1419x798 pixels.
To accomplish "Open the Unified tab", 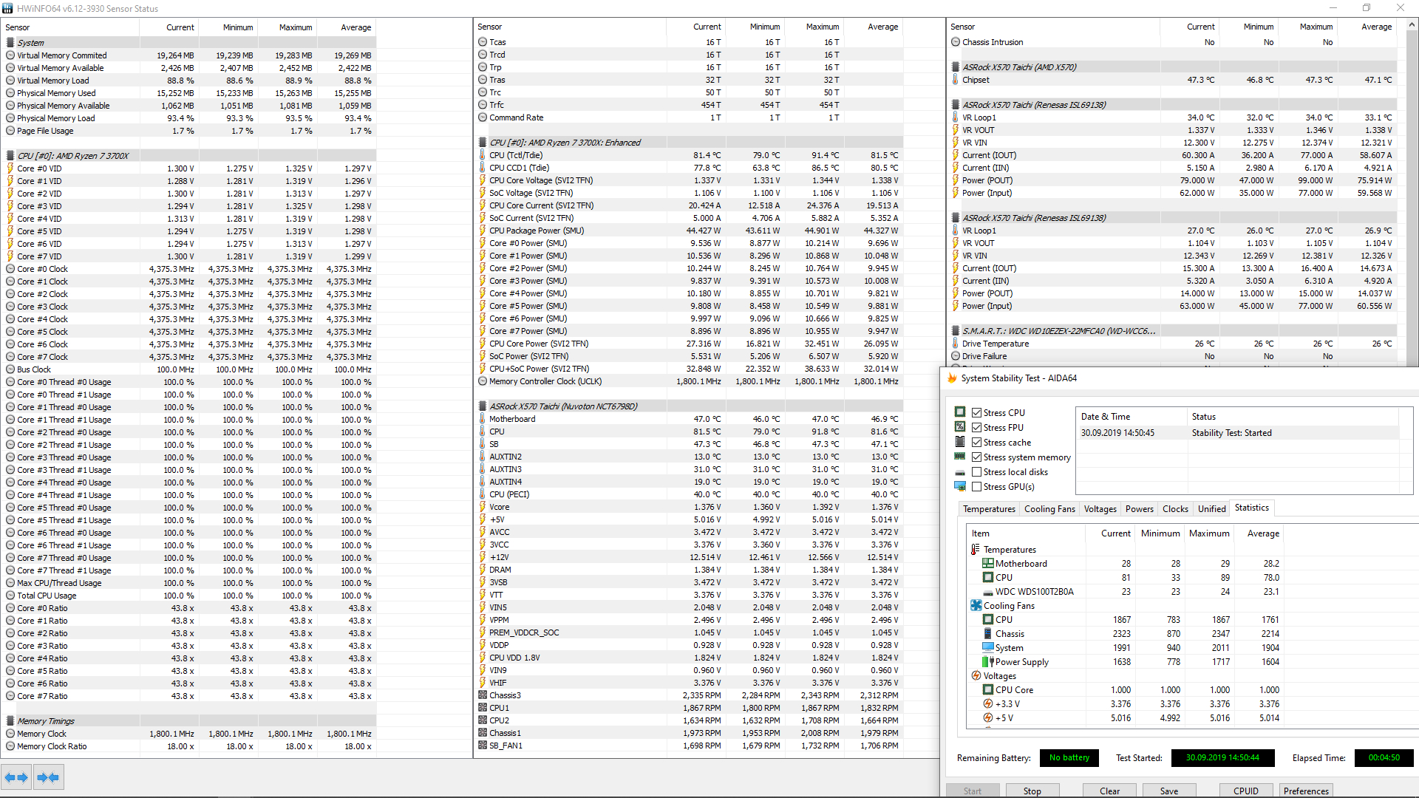I will (x=1211, y=509).
